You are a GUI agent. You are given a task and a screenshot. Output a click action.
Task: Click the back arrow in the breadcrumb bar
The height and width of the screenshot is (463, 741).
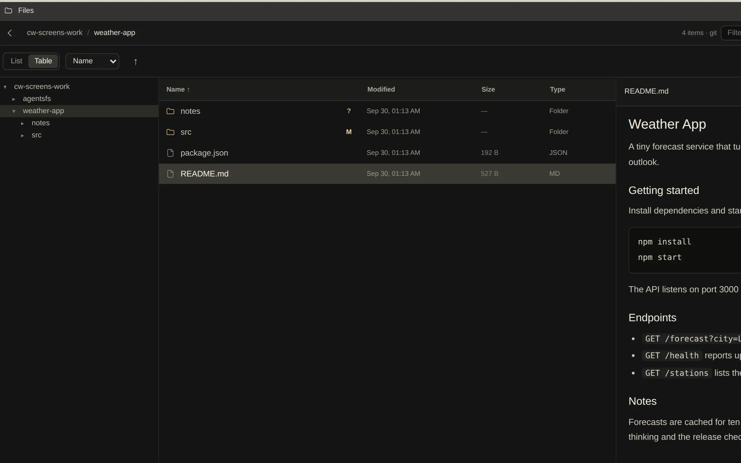10,33
